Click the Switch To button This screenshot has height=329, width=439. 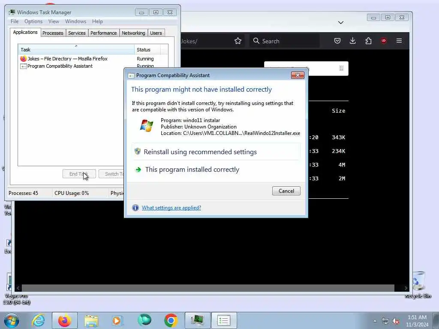111,174
